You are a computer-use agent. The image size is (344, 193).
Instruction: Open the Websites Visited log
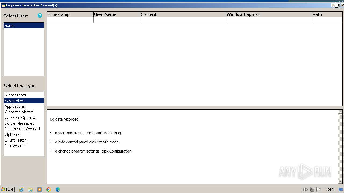point(24,112)
